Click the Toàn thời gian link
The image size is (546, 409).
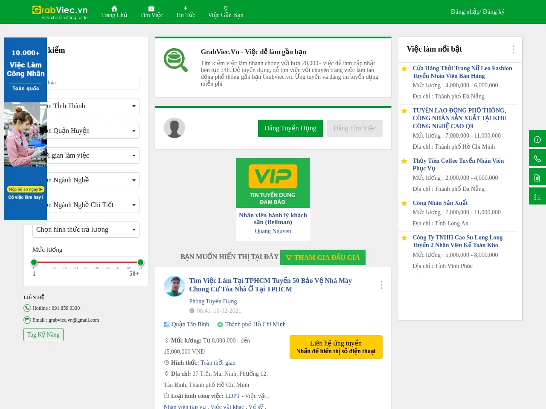pos(218,363)
